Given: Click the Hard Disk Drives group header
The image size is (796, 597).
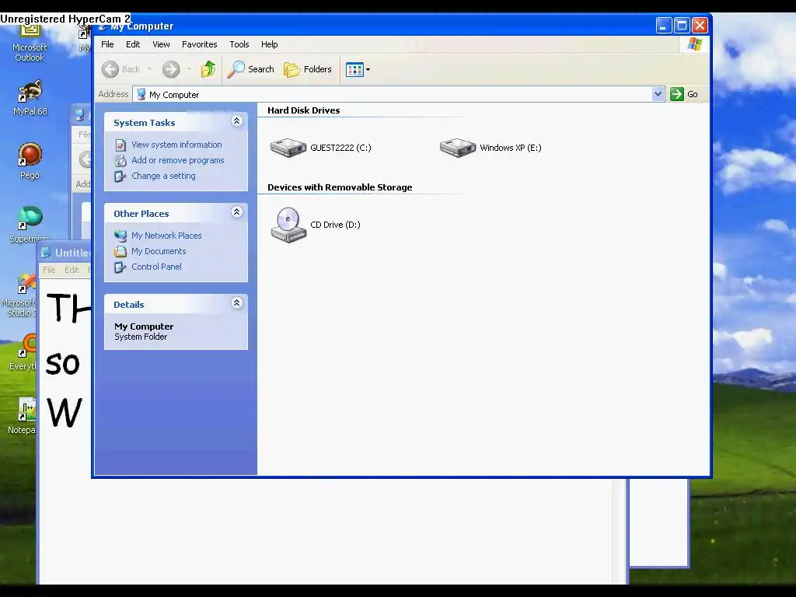Looking at the screenshot, I should 304,110.
